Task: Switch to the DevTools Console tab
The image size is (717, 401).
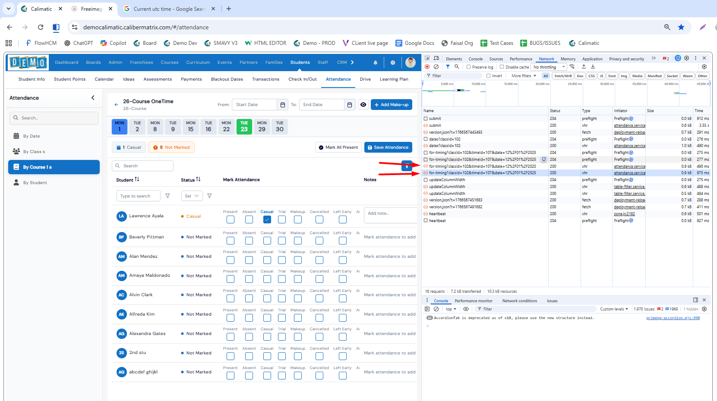Action: [475, 59]
